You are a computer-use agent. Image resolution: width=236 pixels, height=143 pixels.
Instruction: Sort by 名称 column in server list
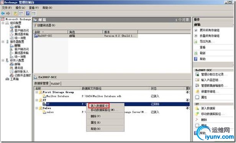coord(51,32)
